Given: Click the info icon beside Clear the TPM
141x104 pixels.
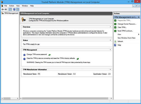Looking at the screenshot, I should pos(24,59).
